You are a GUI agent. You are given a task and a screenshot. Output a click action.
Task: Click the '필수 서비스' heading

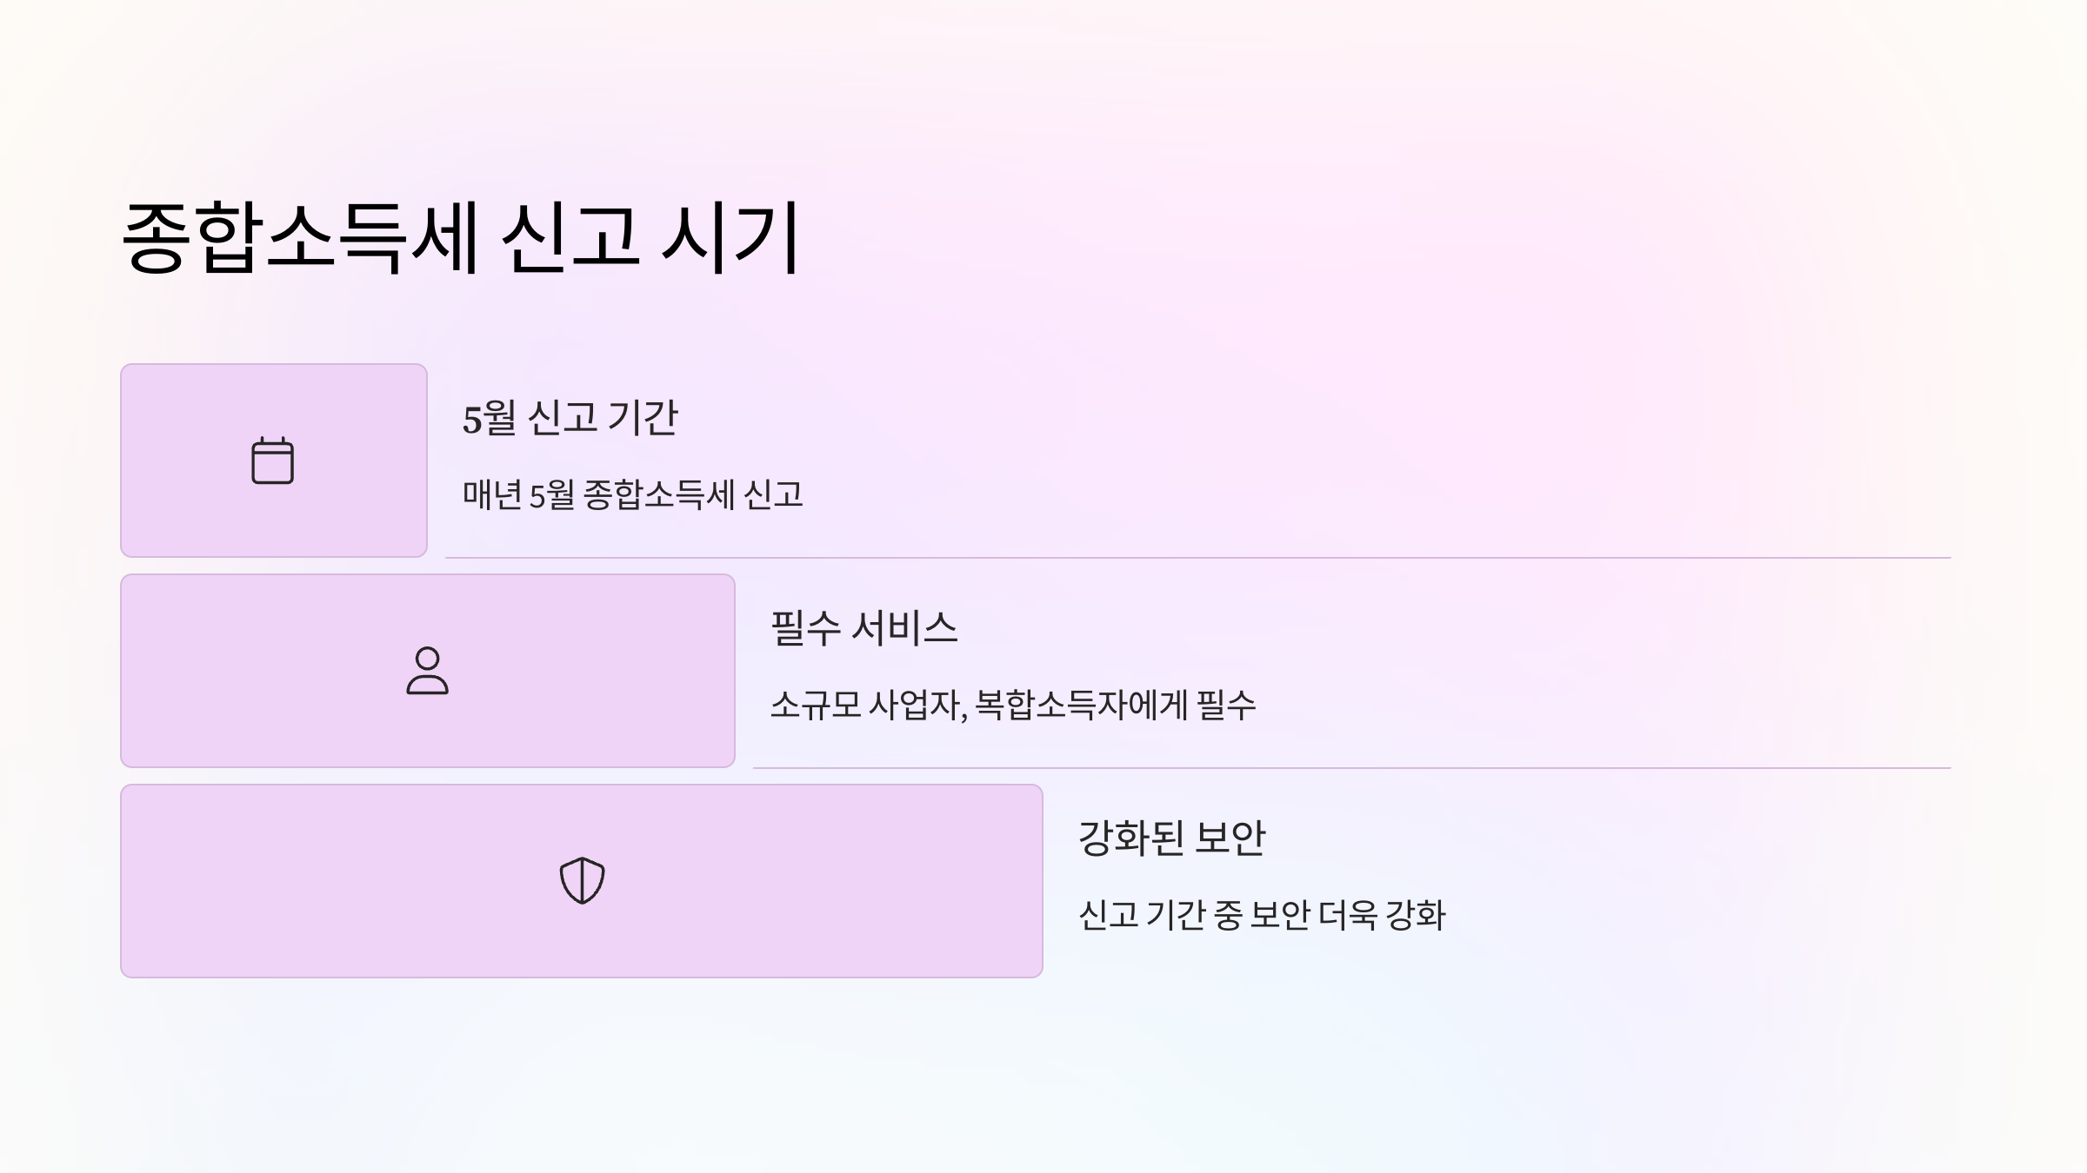click(x=863, y=628)
